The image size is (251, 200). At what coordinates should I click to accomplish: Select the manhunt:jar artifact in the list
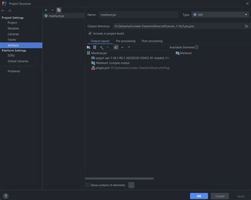(x=64, y=16)
